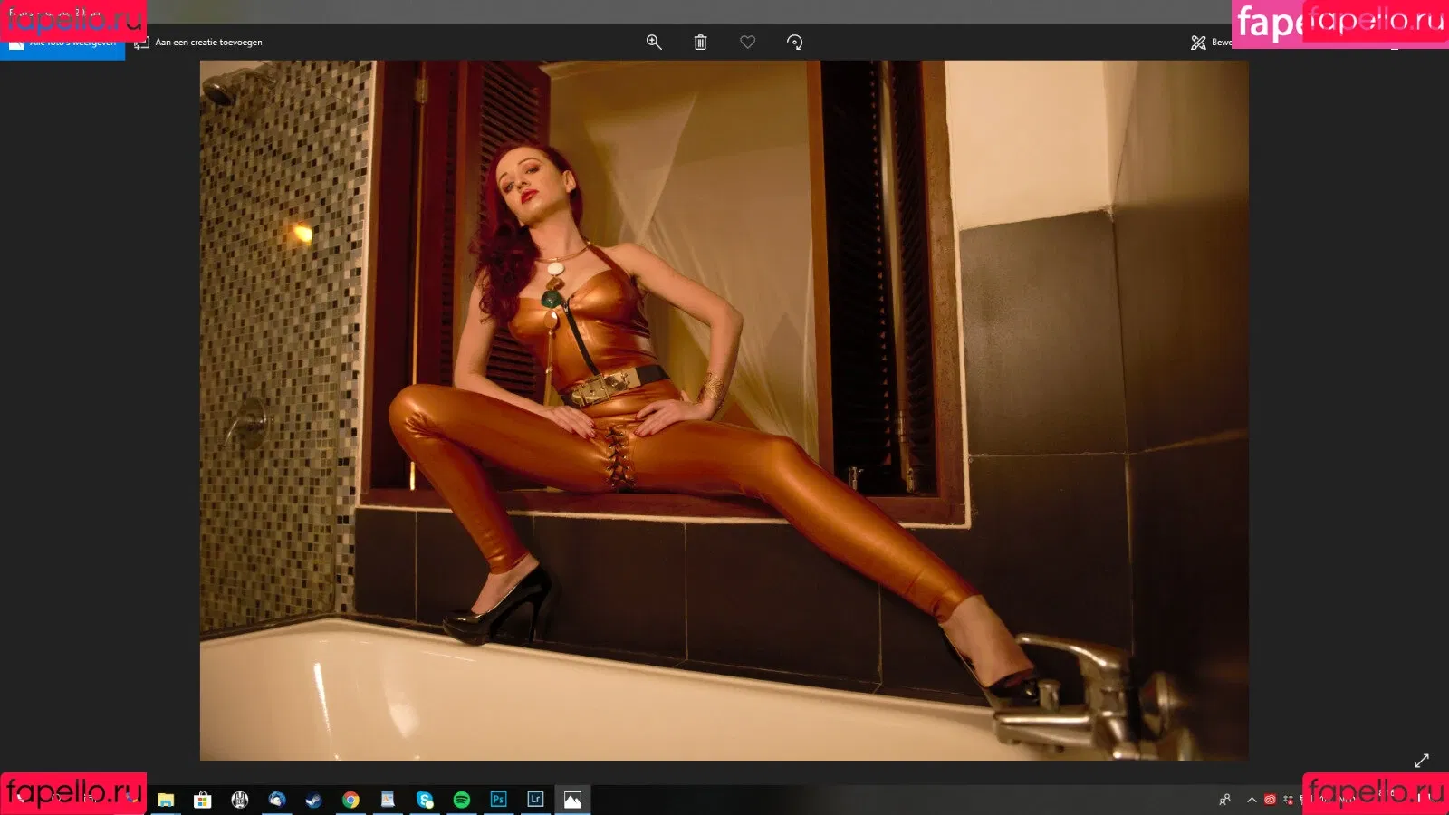The image size is (1449, 815).
Task: Open Creative Cloud tray icon
Action: coord(1270,800)
